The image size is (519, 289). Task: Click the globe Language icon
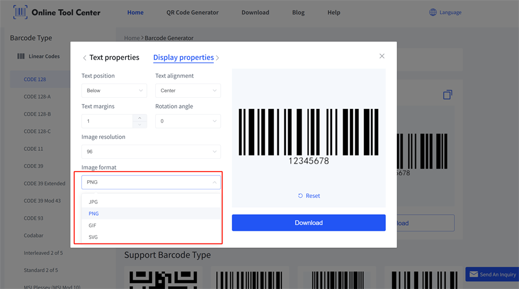pos(432,12)
